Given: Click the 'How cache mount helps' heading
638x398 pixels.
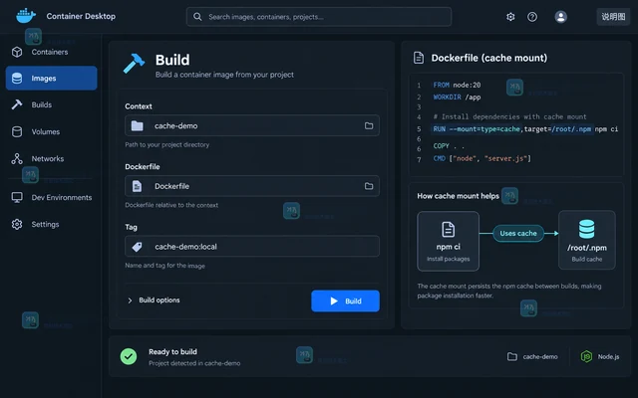Looking at the screenshot, I should (x=458, y=196).
